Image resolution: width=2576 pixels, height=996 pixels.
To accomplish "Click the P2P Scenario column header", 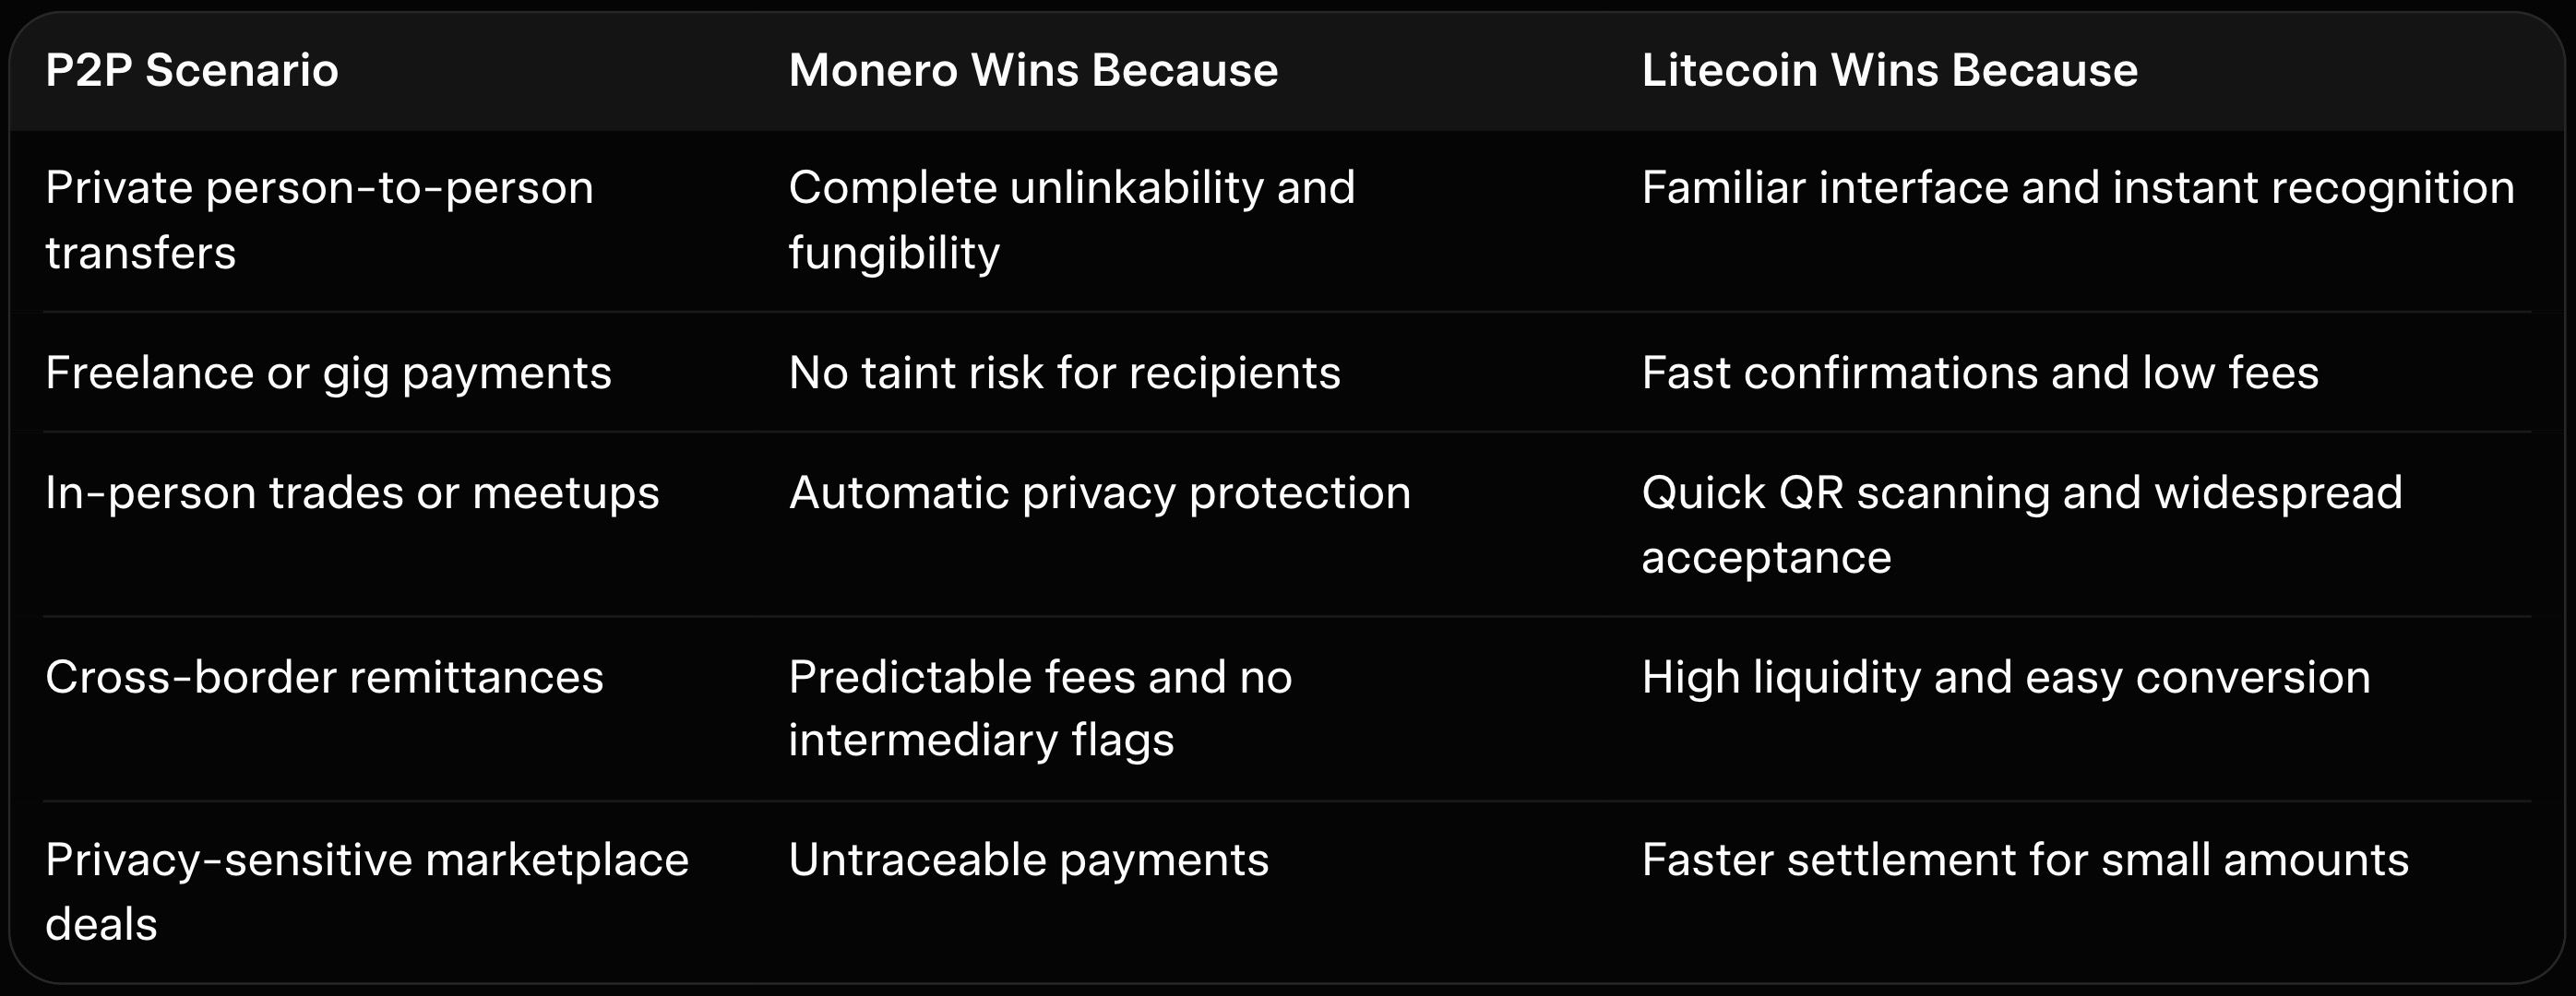I will click(x=192, y=71).
